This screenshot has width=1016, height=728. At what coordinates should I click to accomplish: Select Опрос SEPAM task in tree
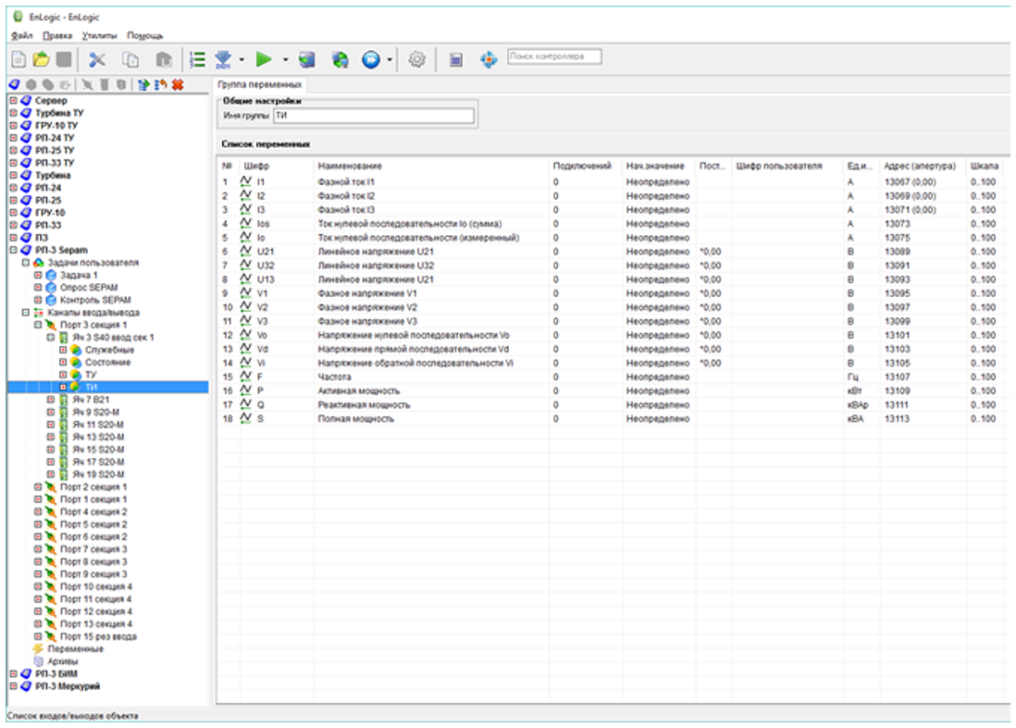point(88,288)
